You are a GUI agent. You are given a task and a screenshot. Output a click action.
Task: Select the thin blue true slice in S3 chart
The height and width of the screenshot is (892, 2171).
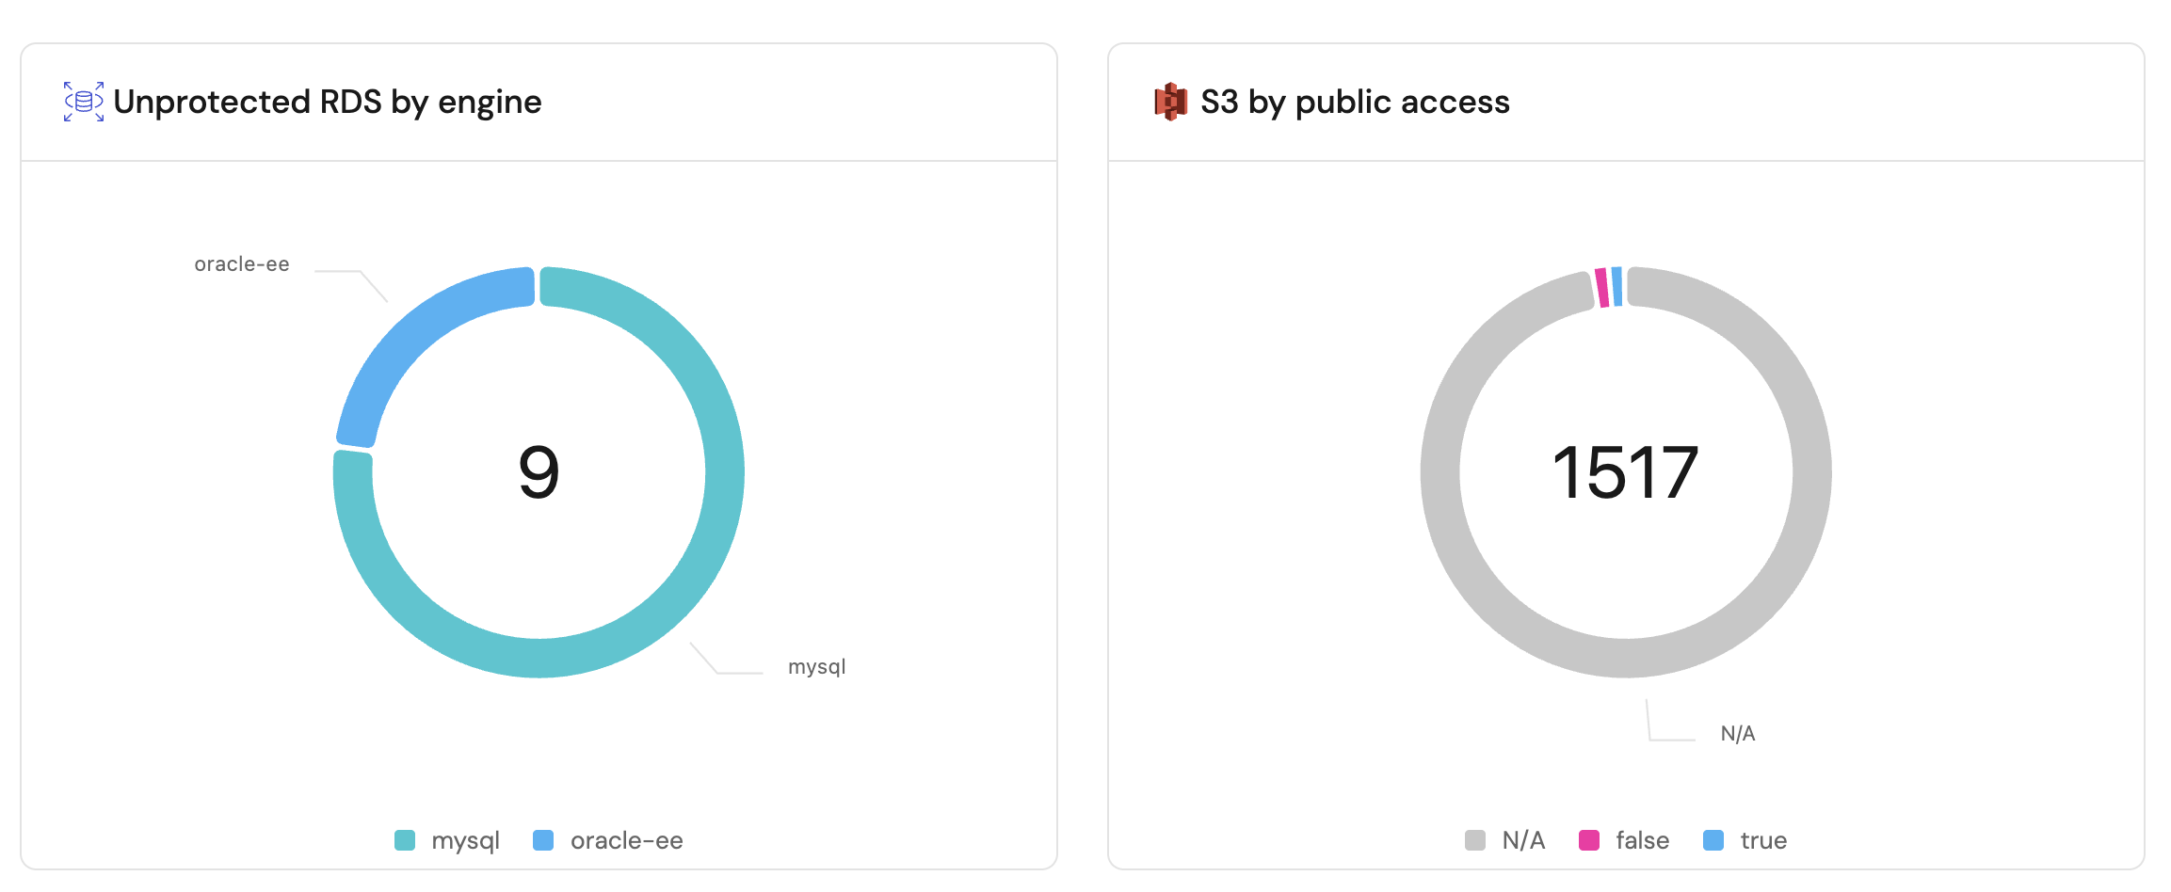click(x=1617, y=287)
